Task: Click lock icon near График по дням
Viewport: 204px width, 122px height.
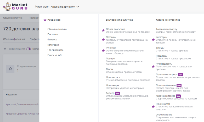Action: click(5, 49)
